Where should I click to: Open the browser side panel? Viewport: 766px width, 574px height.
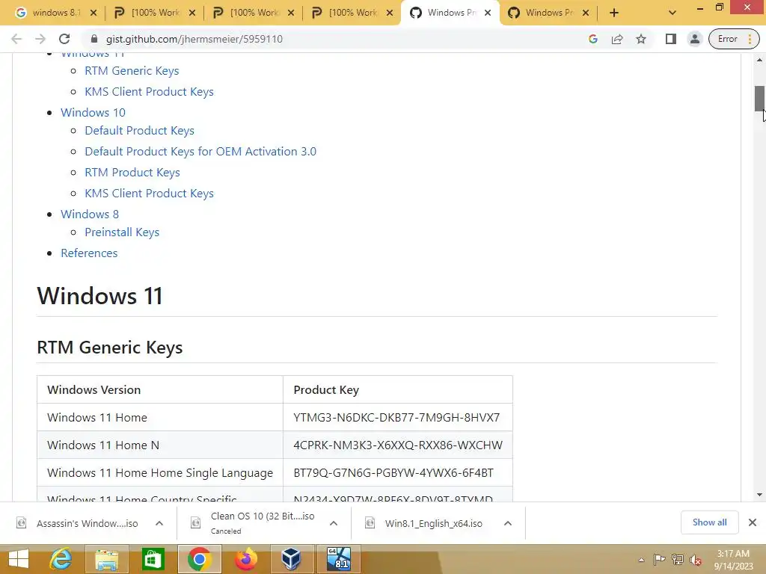click(671, 39)
